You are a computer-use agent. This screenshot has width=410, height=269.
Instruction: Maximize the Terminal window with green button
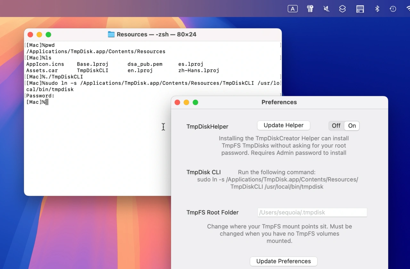point(48,35)
